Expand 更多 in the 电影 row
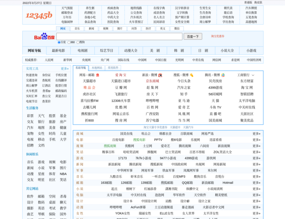Image resolution: width=285 pixels, height=219 pixels. click(256, 140)
